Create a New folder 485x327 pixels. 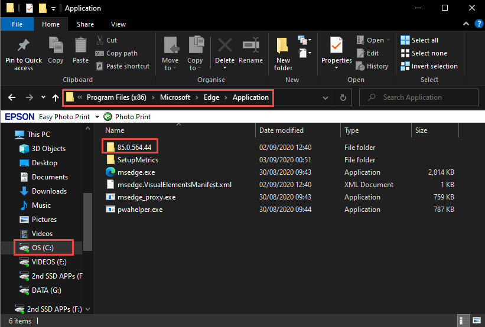pos(283,54)
